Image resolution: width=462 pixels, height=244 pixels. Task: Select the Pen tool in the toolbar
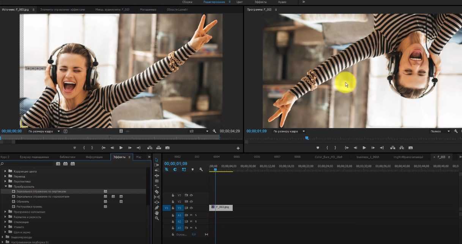pos(157,208)
